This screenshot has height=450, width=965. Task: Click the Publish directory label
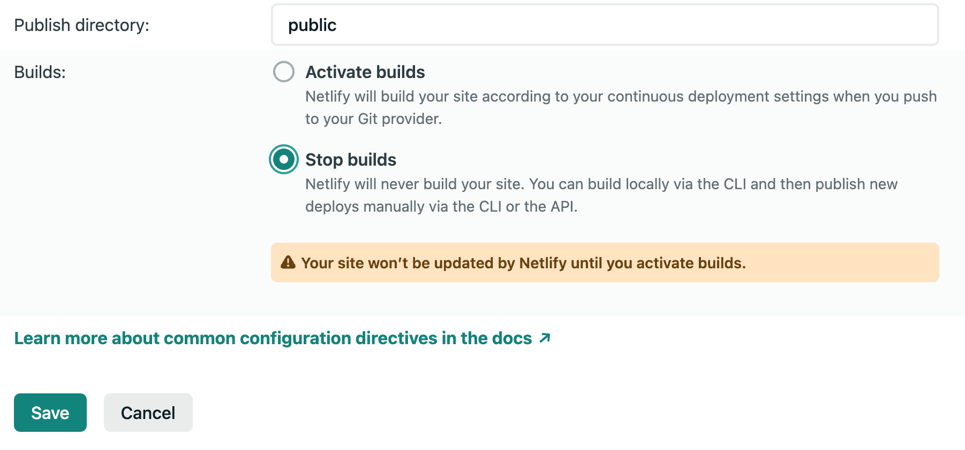point(81,25)
